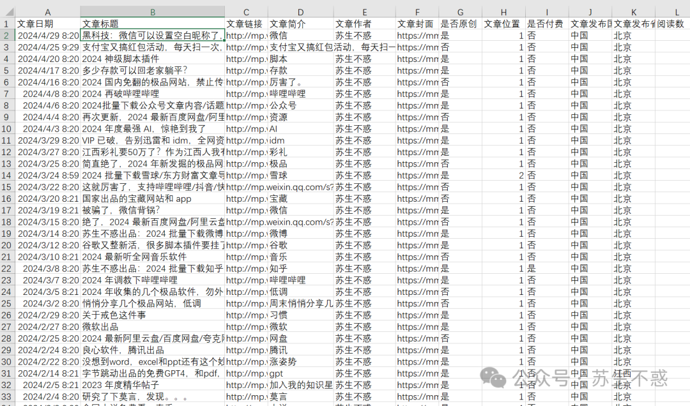Select summary cell 周末悄悄分享几 in row 25

[300, 303]
